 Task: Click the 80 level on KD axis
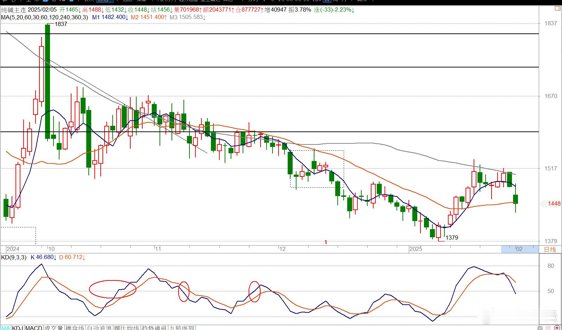click(x=551, y=266)
